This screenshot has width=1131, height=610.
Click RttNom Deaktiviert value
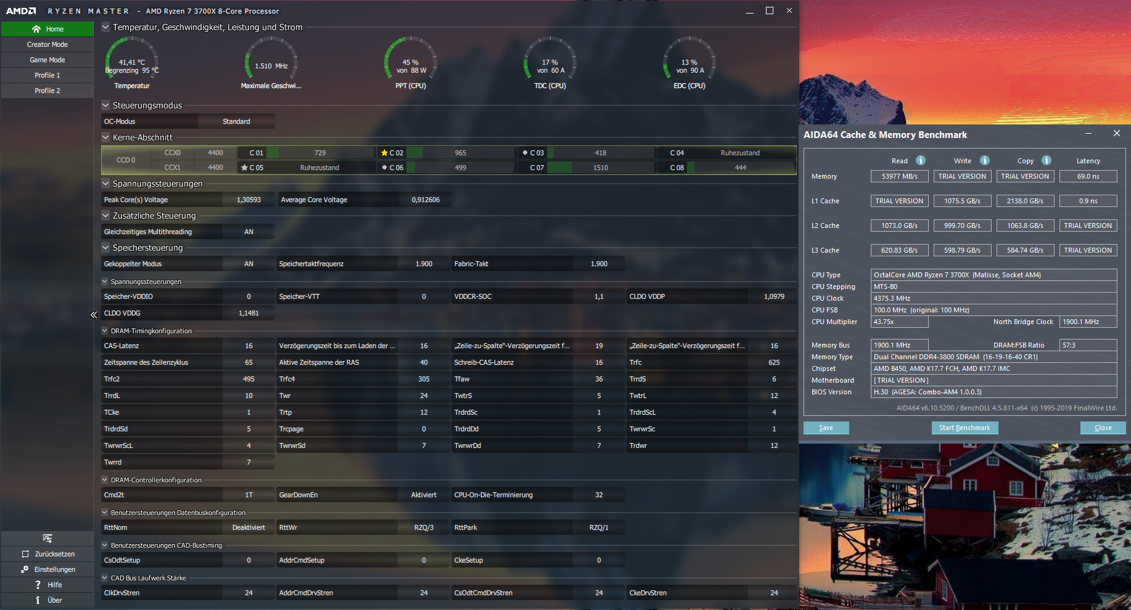point(249,527)
